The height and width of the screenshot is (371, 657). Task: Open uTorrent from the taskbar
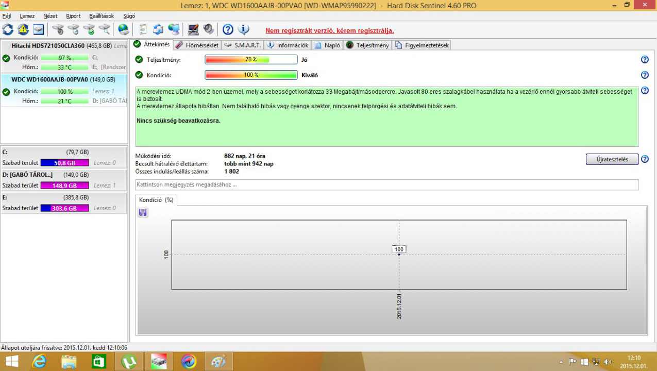129,362
